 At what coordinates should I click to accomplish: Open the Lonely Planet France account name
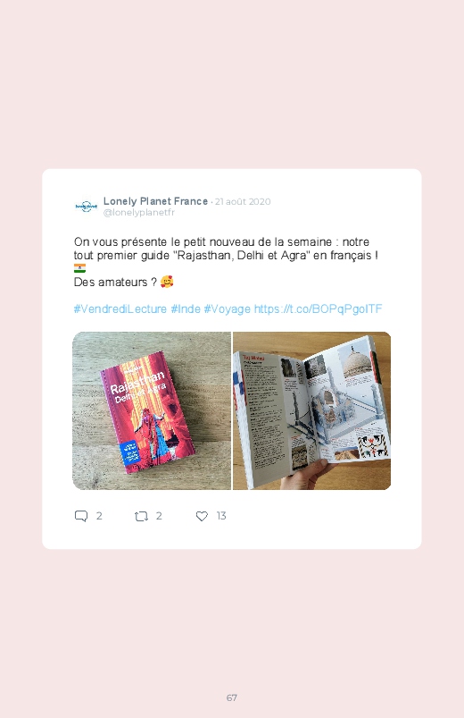tap(155, 201)
